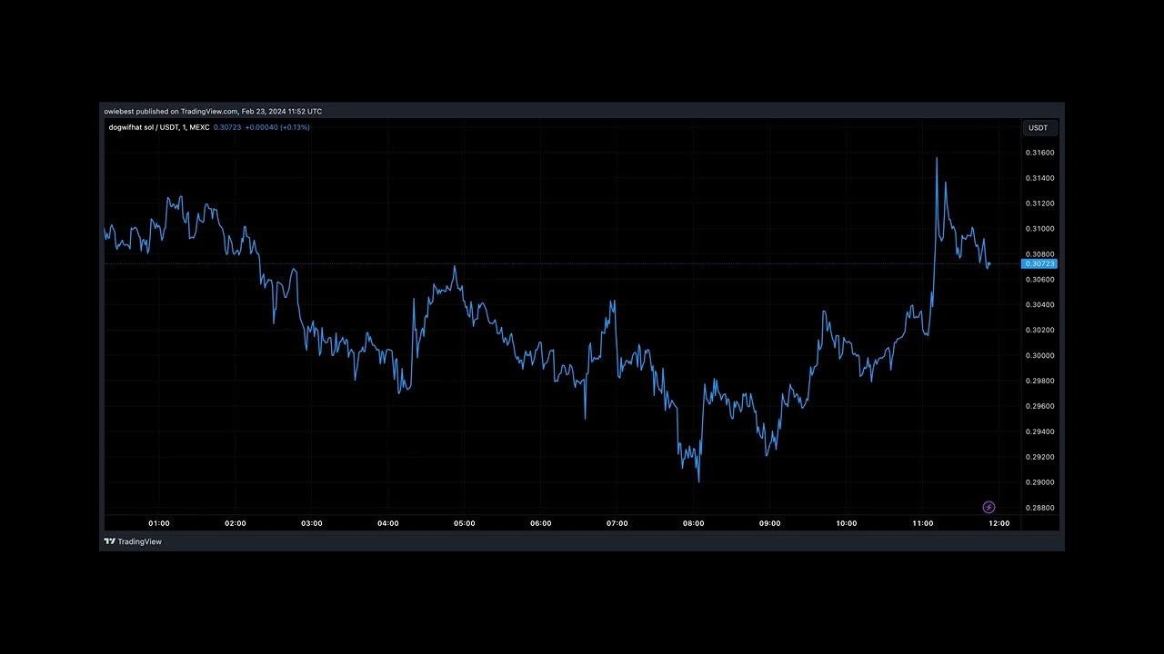The width and height of the screenshot is (1164, 654).
Task: Click the highlighted 0.30723 price label
Action: click(1039, 263)
